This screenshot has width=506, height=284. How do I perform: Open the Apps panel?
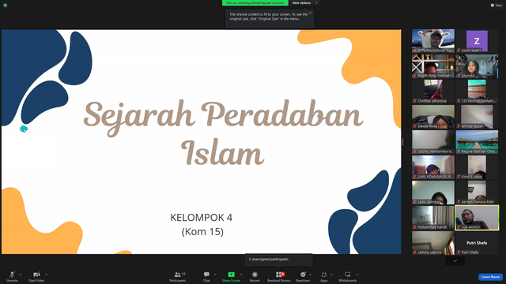324,276
